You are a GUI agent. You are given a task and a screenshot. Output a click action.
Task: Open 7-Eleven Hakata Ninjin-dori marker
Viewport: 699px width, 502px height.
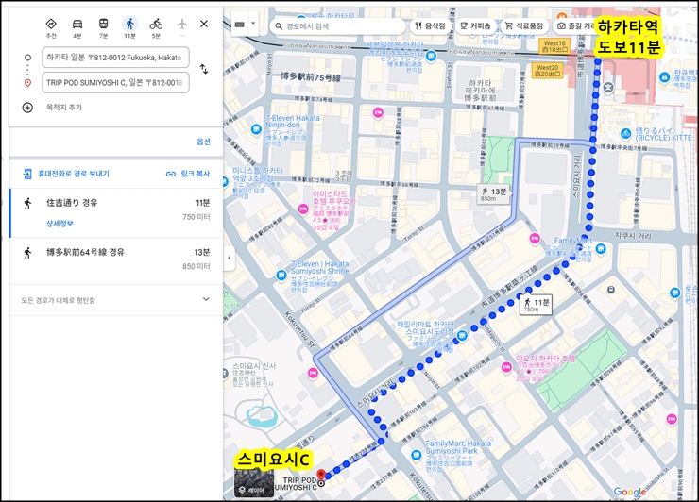256,129
